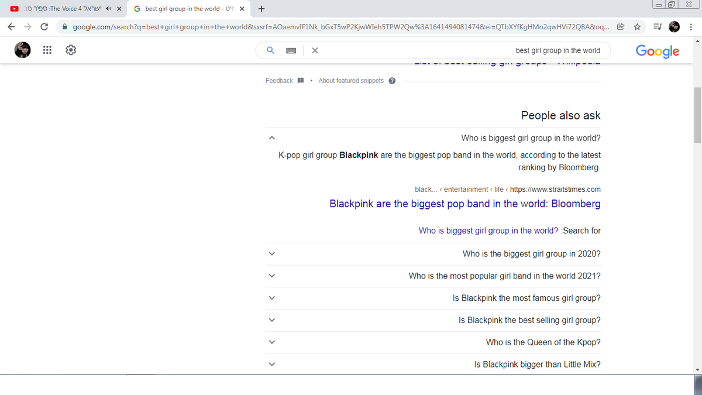The image size is (702, 395).
Task: Go back to previous page
Action: click(x=12, y=27)
